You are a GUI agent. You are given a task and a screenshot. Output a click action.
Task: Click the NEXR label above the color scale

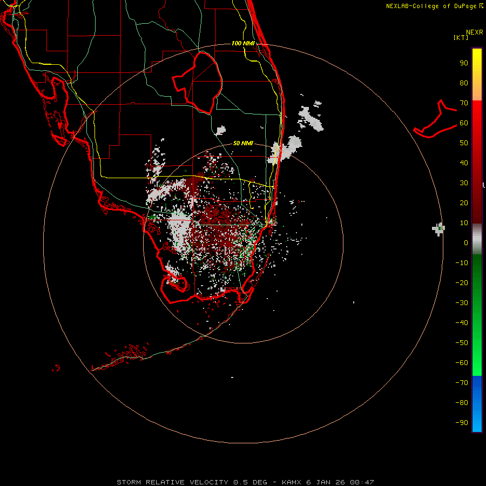click(x=475, y=32)
